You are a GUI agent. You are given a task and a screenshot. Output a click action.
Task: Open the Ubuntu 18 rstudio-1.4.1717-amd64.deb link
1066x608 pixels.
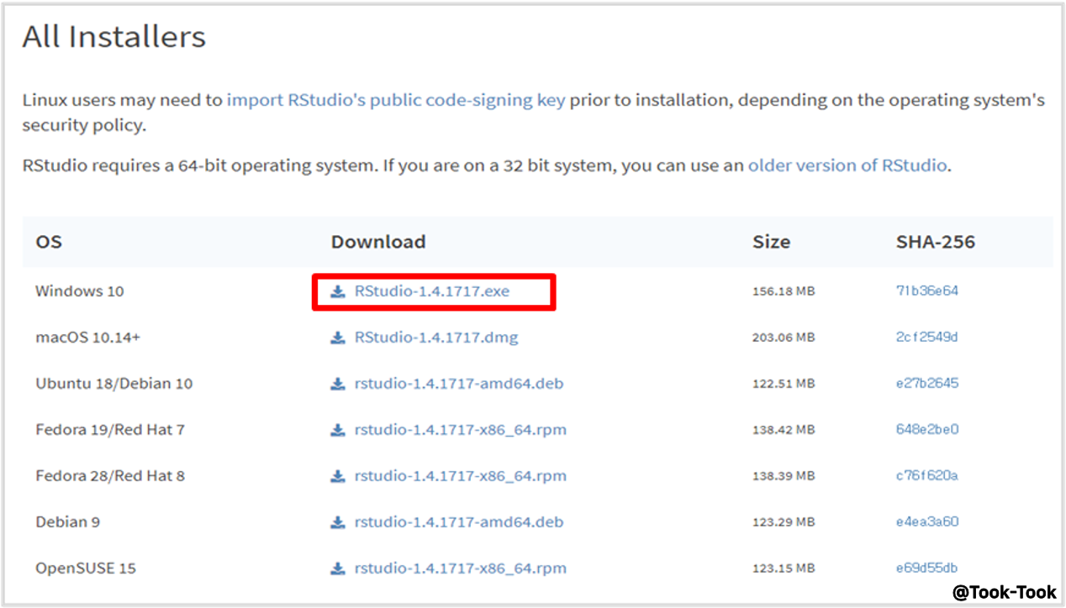click(459, 384)
